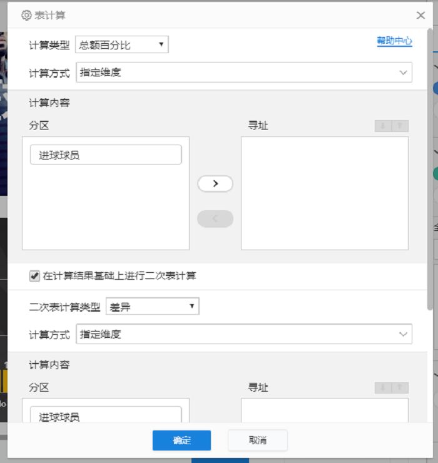Uncheck 在计算结果基础上进行二次表计算 checkbox
This screenshot has height=463, width=438.
[34, 276]
